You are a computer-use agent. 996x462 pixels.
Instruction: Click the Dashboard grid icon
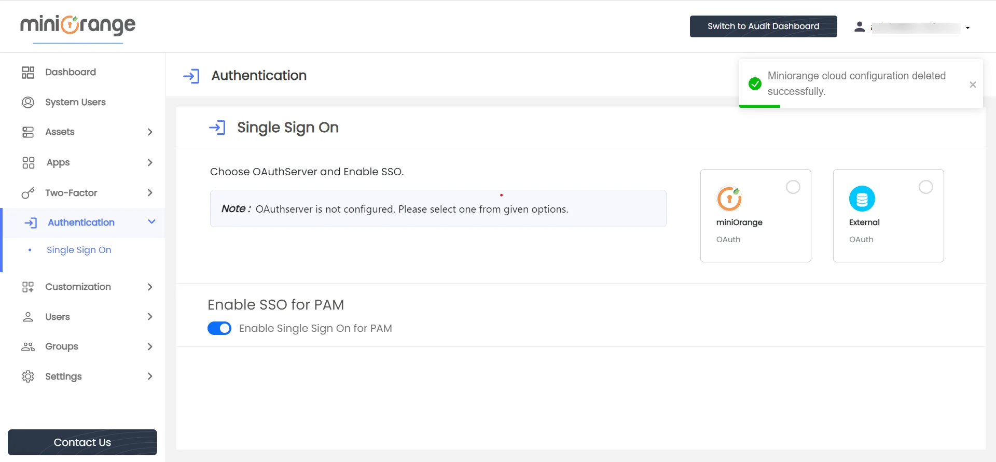(28, 72)
